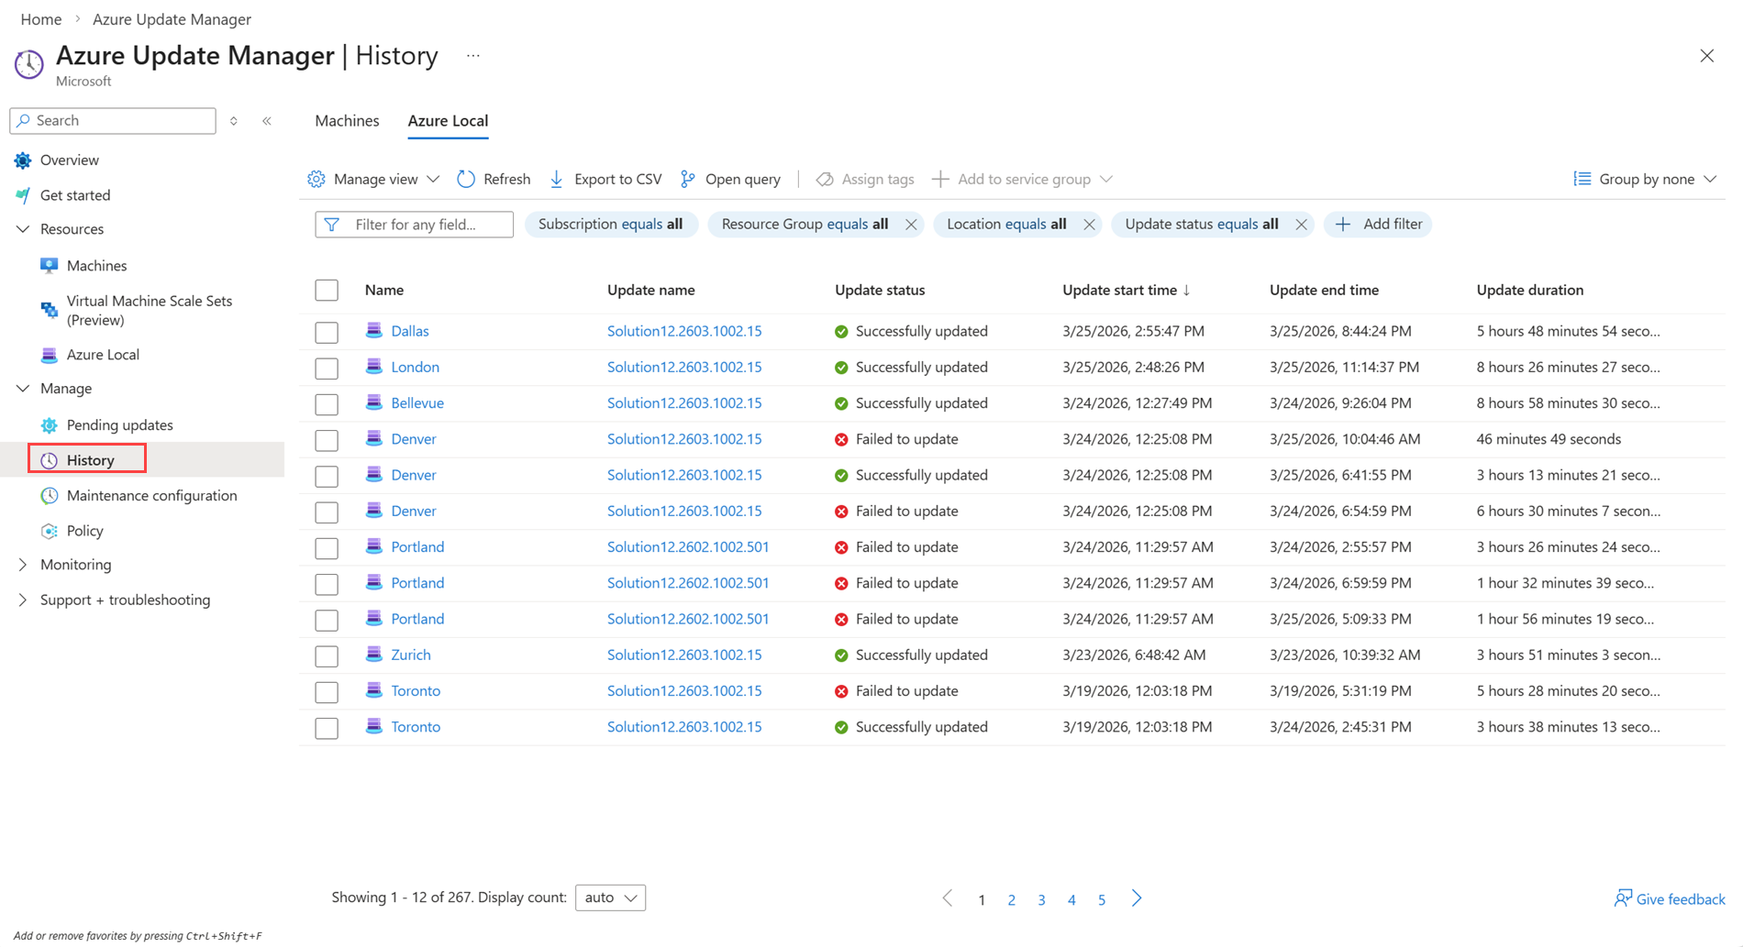Check the Denver 46 minutes row checkbox
The height and width of the screenshot is (947, 1743).
point(327,440)
